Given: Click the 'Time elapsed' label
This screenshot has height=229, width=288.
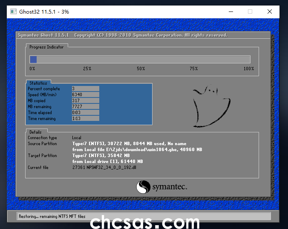Looking at the screenshot, I should pyautogui.click(x=40, y=113).
